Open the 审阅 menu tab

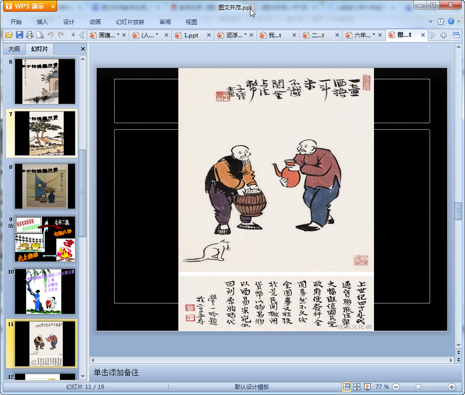165,22
